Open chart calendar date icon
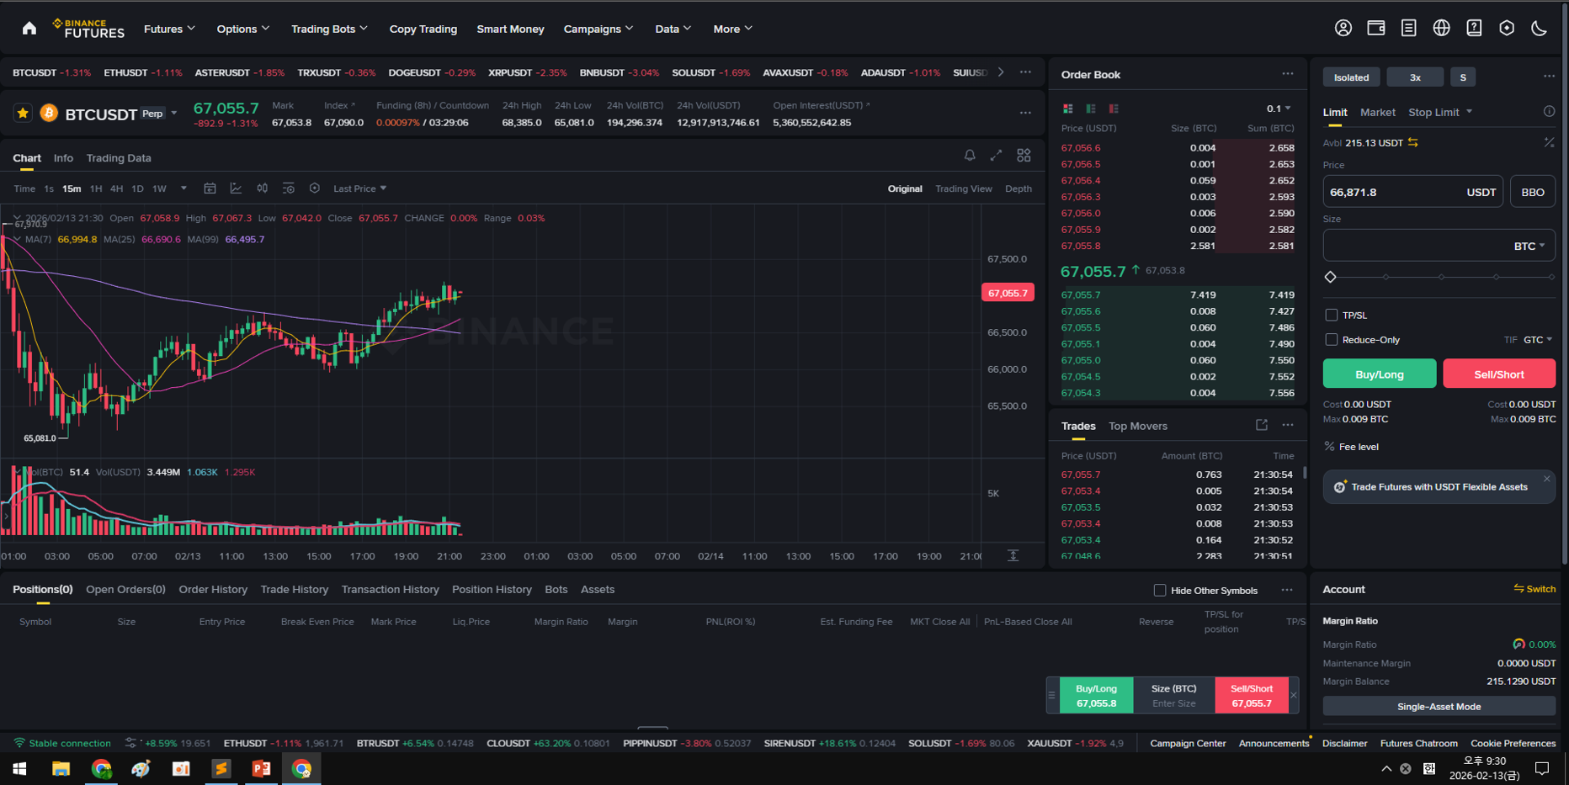1569x785 pixels. [210, 188]
